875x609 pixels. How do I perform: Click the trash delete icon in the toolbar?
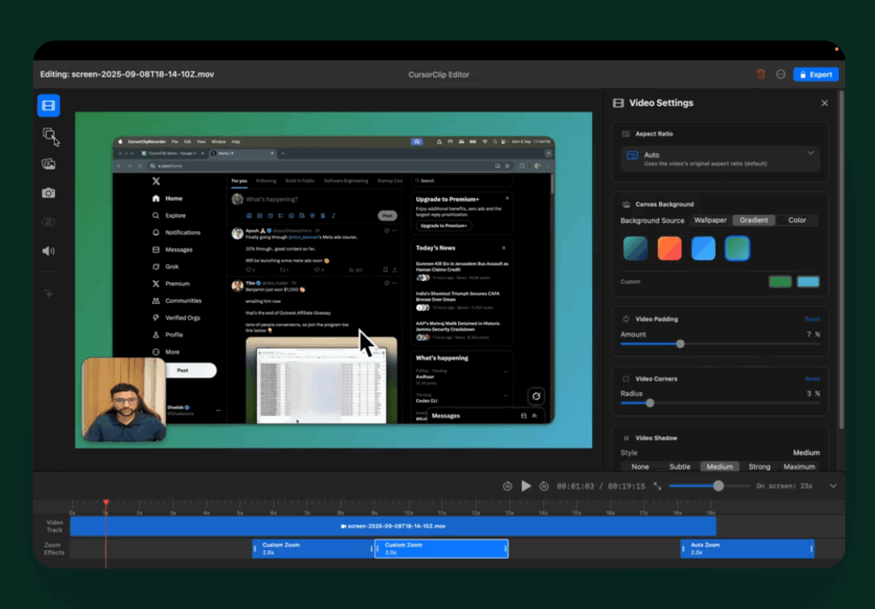(760, 74)
